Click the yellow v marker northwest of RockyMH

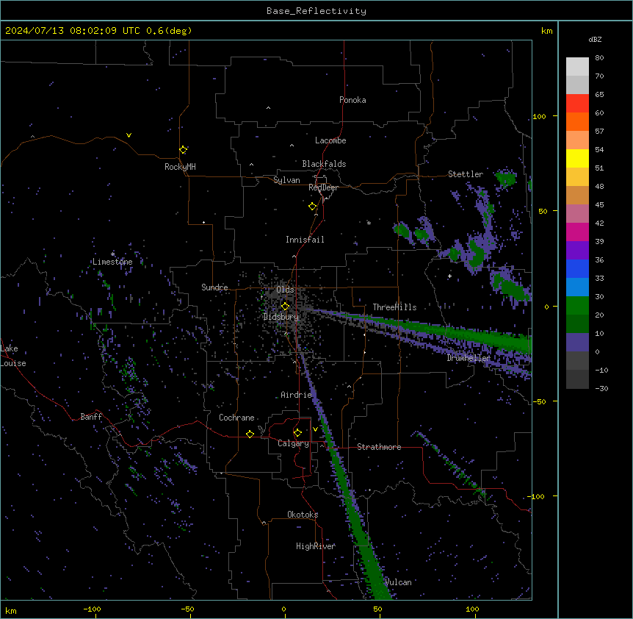tap(129, 135)
